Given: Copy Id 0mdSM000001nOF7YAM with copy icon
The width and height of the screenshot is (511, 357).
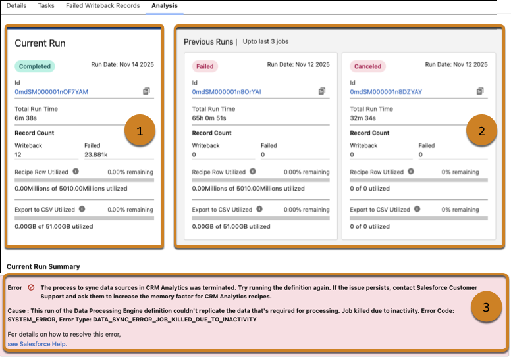Looking at the screenshot, I should (x=146, y=91).
